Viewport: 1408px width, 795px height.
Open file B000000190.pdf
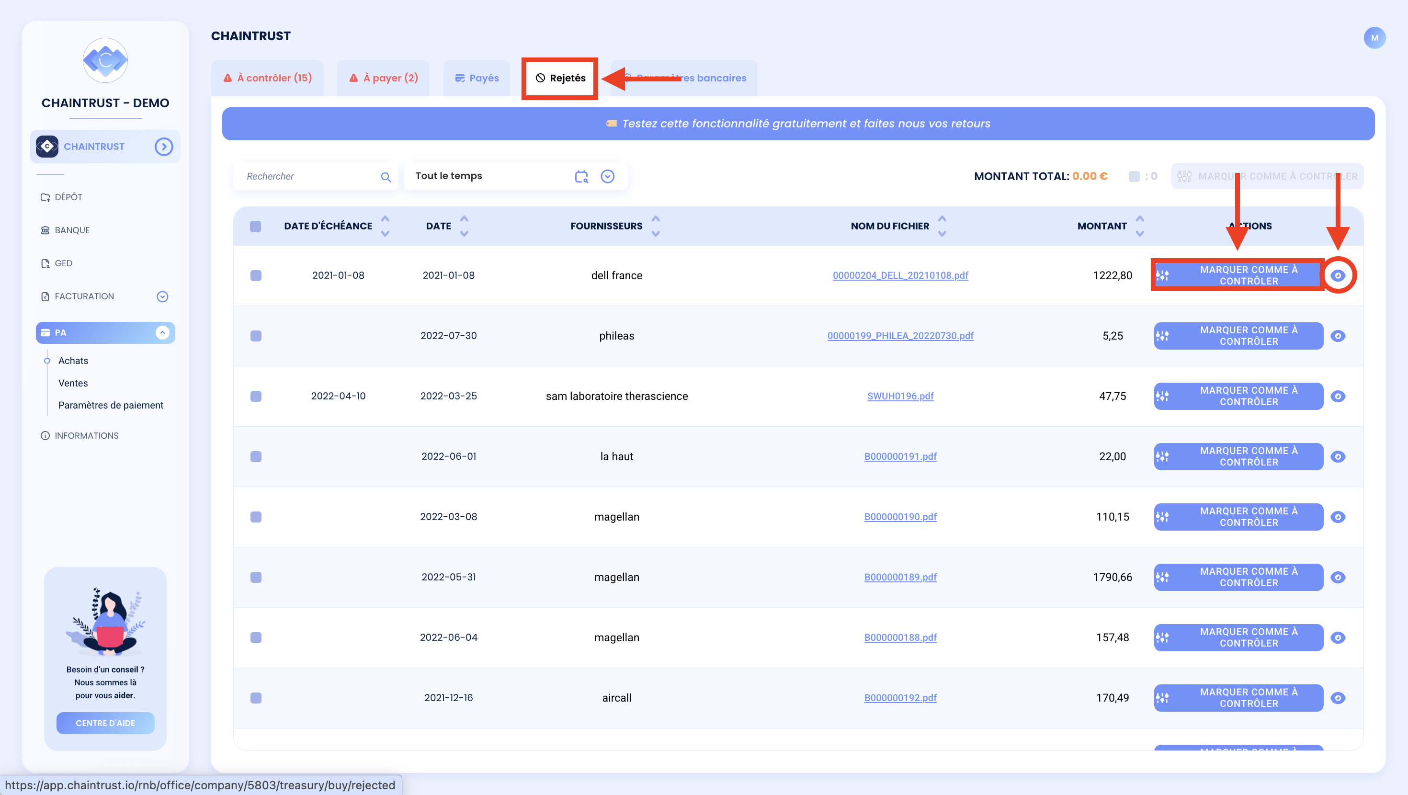900,517
